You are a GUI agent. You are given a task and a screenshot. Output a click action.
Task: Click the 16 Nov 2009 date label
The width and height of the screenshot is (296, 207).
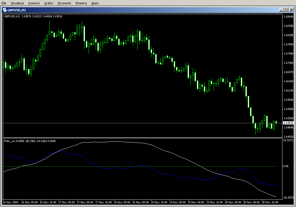pyautogui.click(x=11, y=202)
